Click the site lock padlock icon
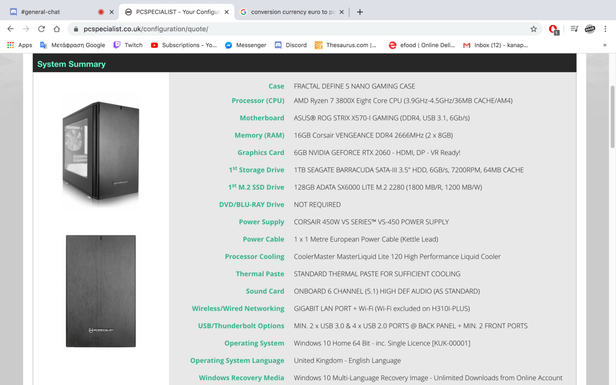The height and width of the screenshot is (385, 616). click(x=76, y=29)
